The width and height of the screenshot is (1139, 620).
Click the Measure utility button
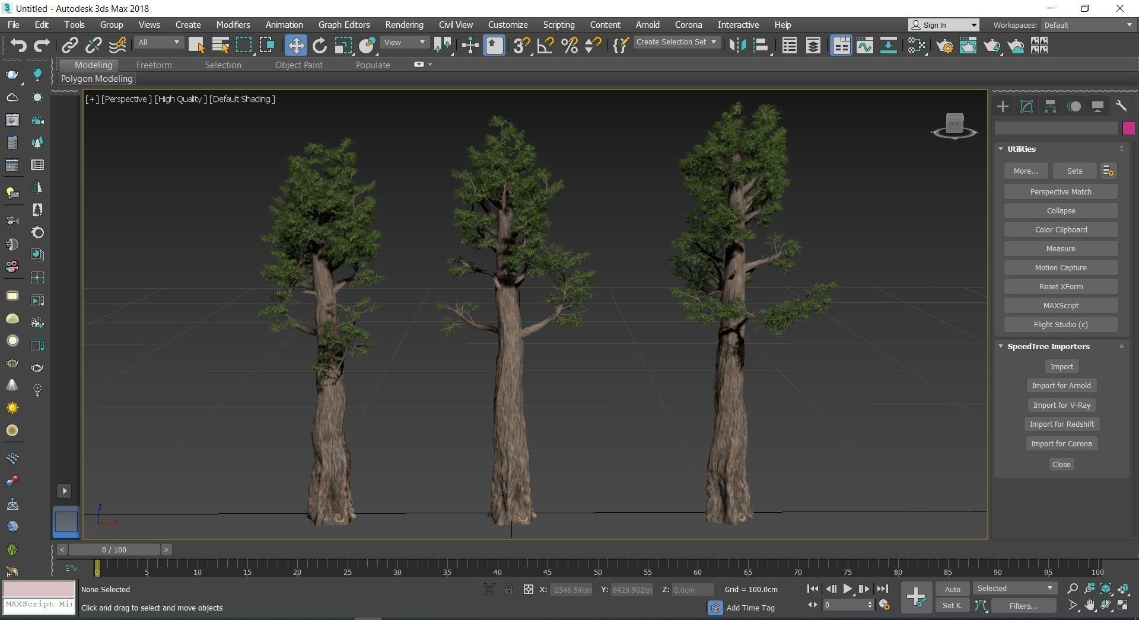(x=1061, y=248)
